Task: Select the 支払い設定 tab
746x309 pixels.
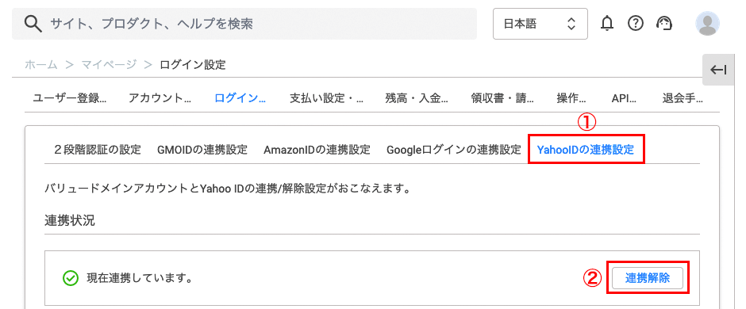Action: [326, 99]
